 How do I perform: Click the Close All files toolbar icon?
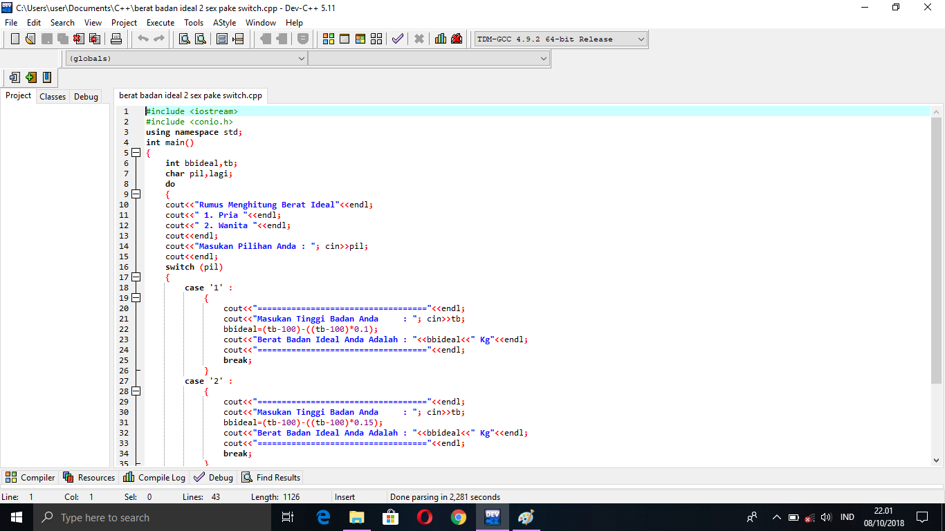95,39
